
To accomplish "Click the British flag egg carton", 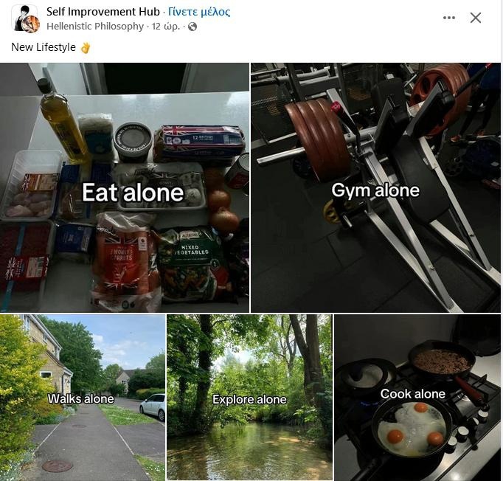I will point(200,143).
